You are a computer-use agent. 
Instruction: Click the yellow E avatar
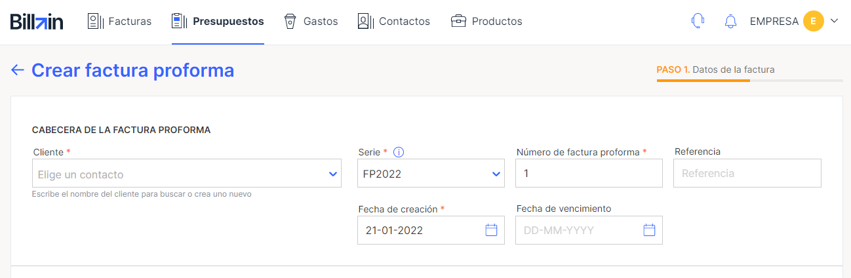pyautogui.click(x=813, y=21)
